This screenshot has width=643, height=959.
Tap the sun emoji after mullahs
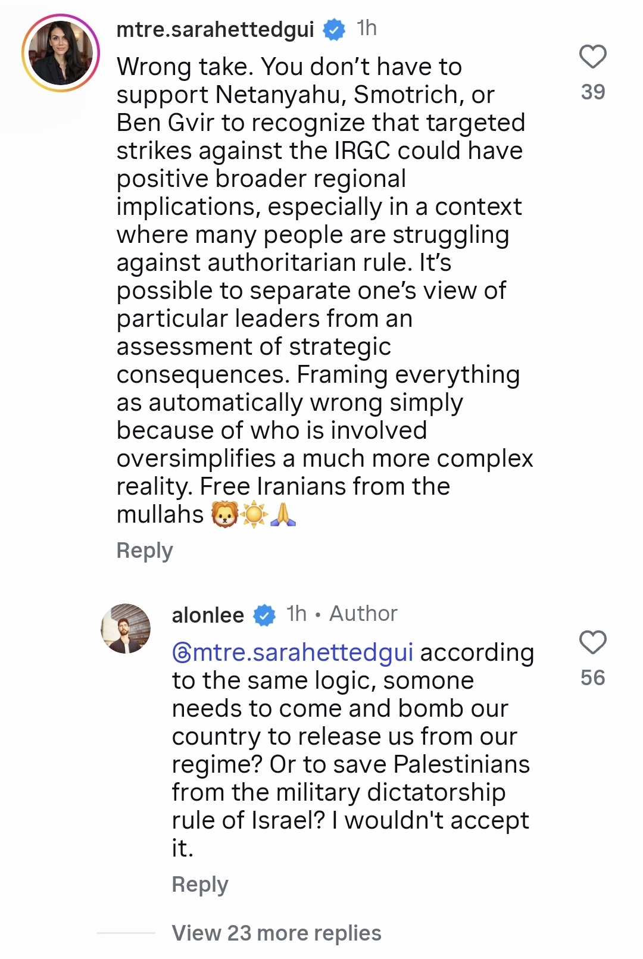point(254,514)
